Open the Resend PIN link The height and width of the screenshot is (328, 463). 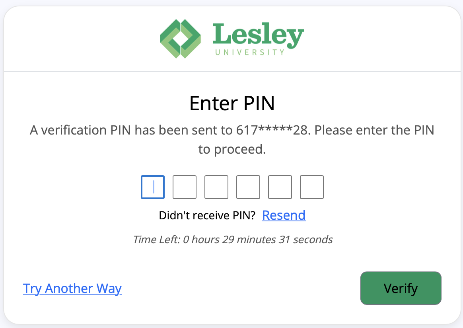click(x=284, y=215)
